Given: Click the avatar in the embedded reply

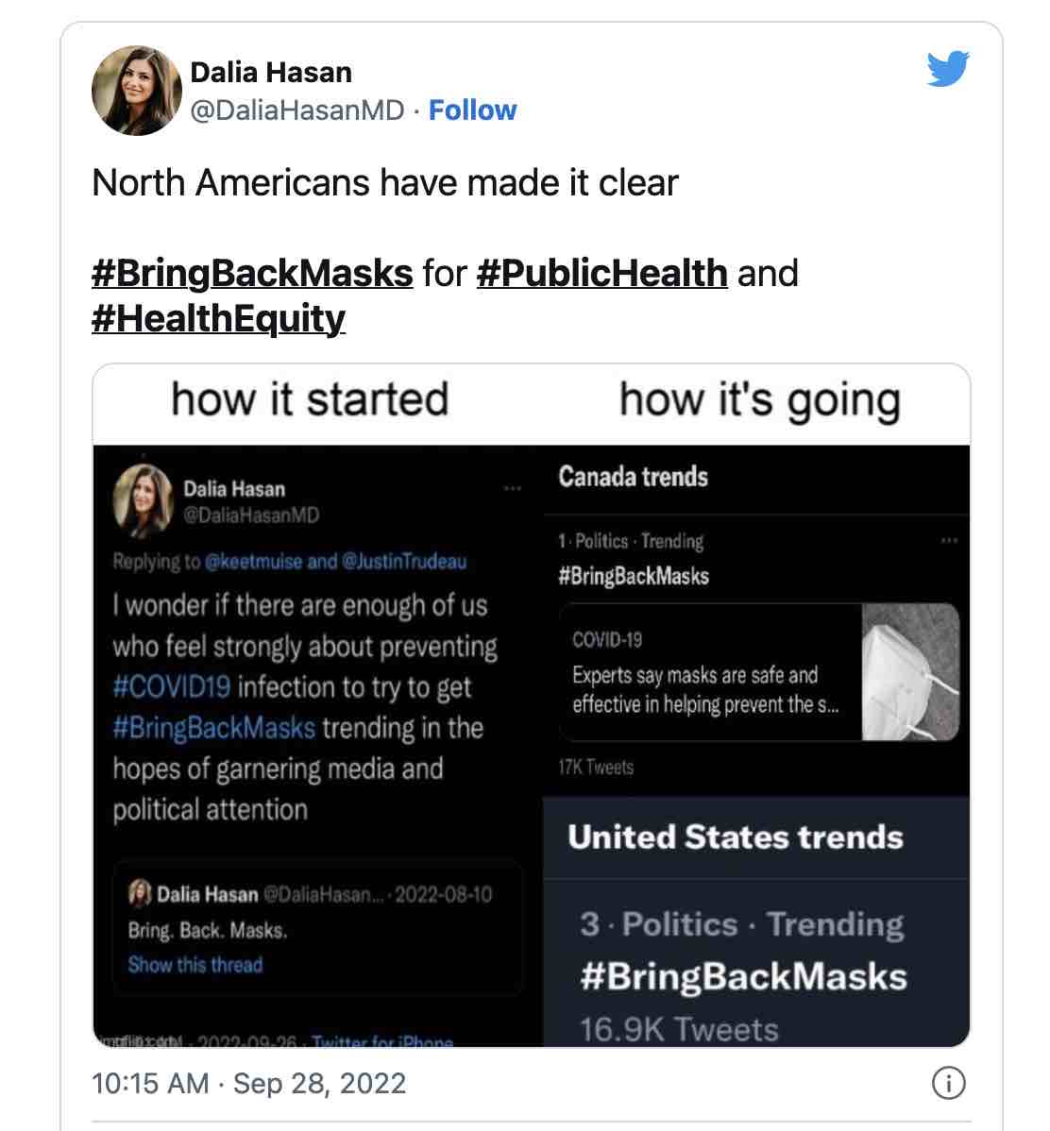Looking at the screenshot, I should [142, 498].
